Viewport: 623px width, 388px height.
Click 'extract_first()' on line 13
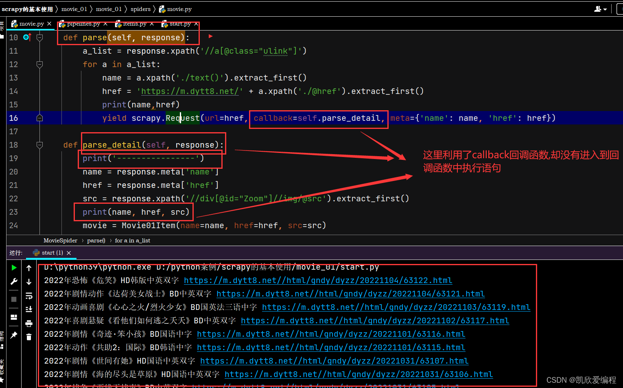(270, 78)
